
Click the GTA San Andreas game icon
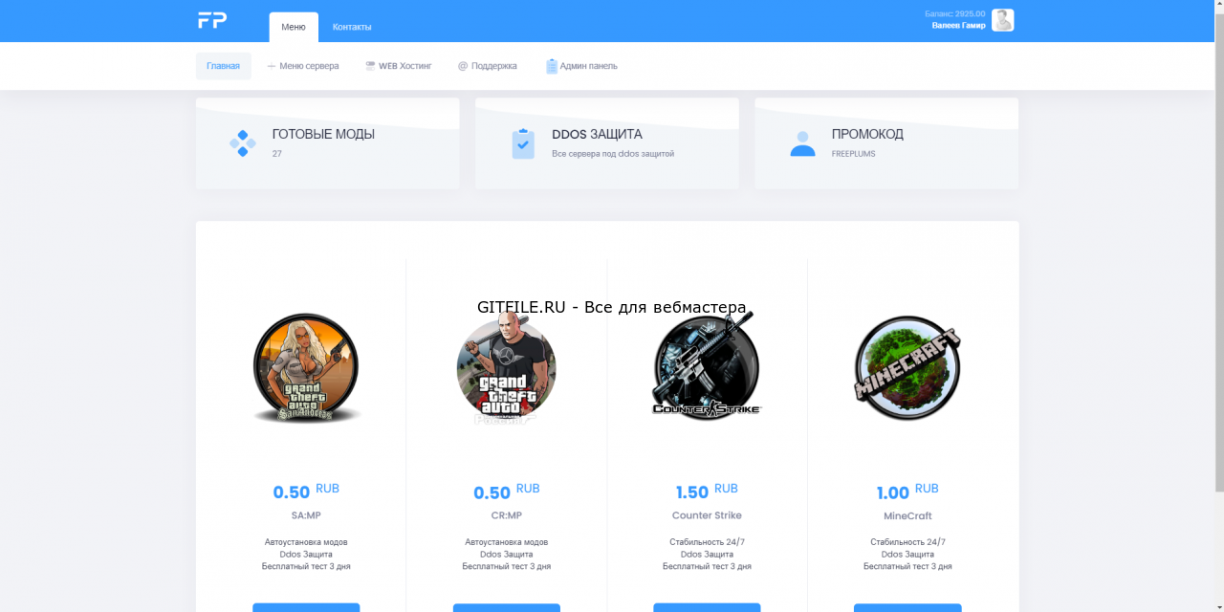[x=306, y=368]
